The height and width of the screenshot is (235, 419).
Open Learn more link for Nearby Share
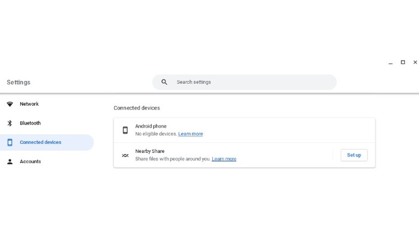click(224, 159)
